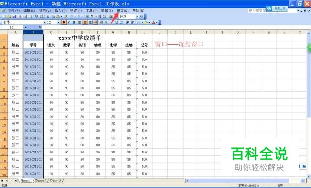Open the Name Box dropdown arrow
The image size is (311, 188).
[26, 27]
